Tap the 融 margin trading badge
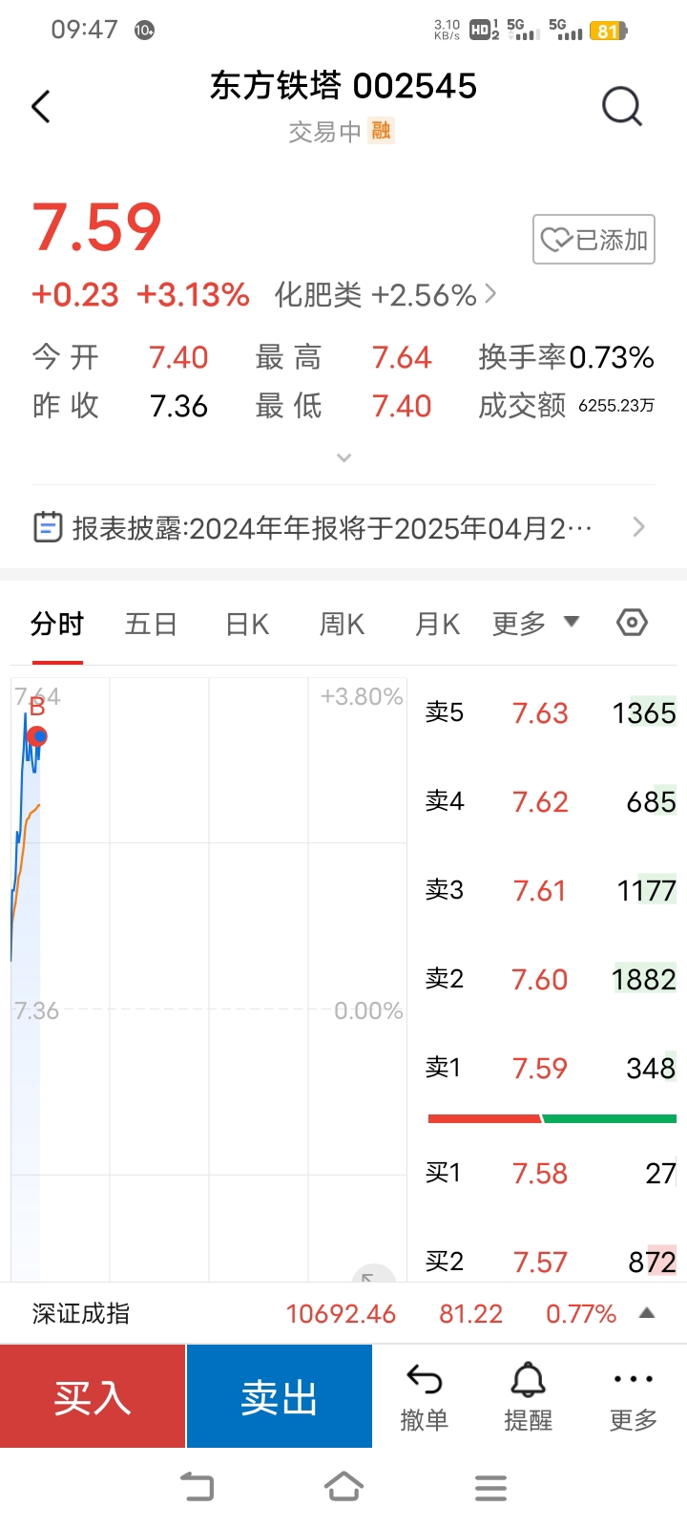This screenshot has height=1528, width=687. click(x=382, y=131)
